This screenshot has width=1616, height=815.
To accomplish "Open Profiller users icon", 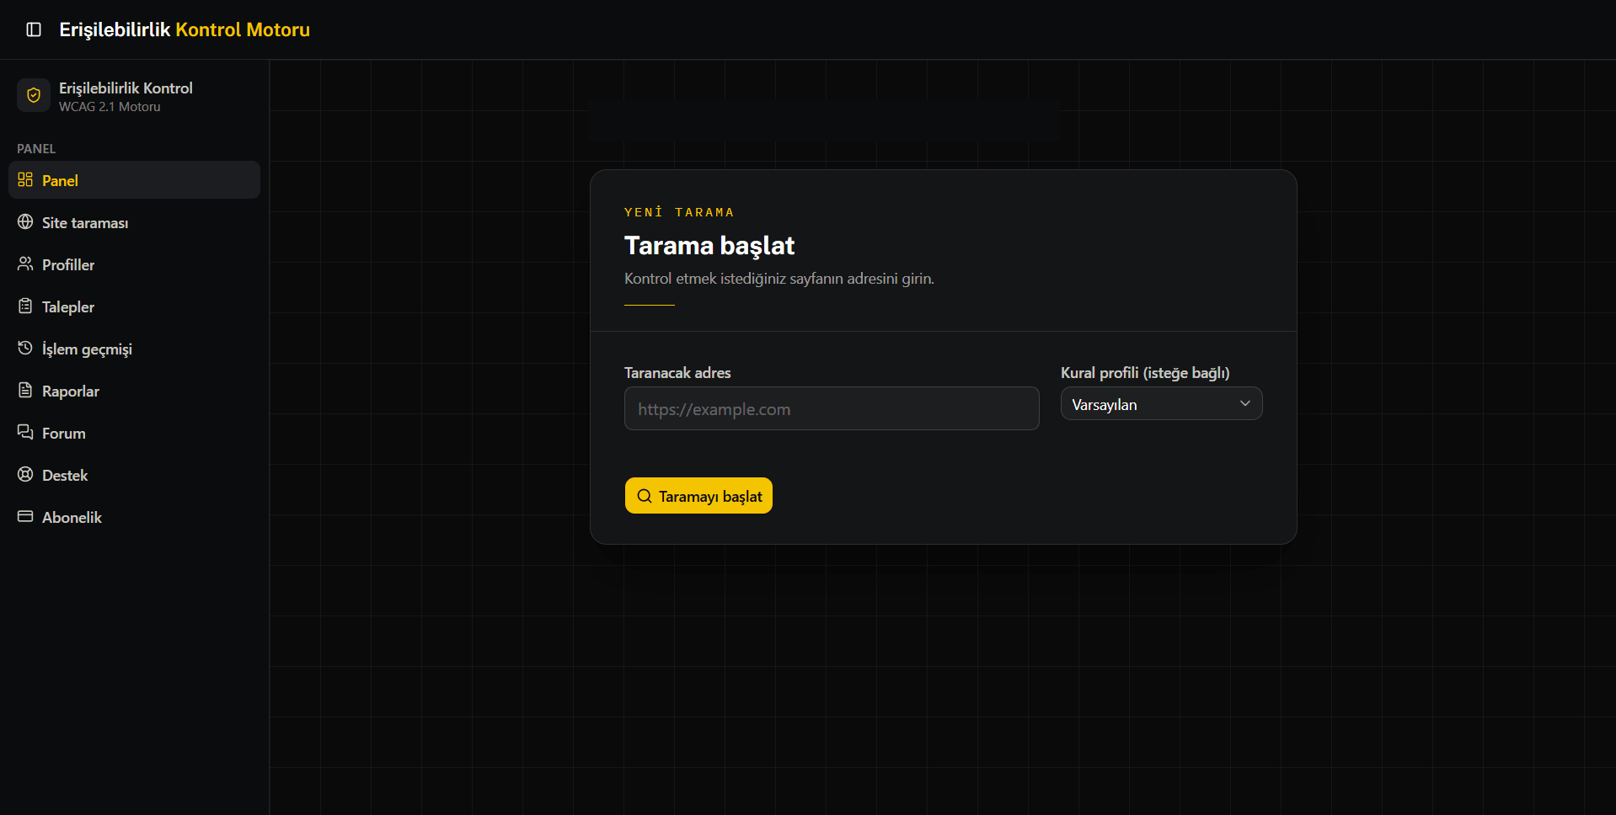I will (x=25, y=264).
